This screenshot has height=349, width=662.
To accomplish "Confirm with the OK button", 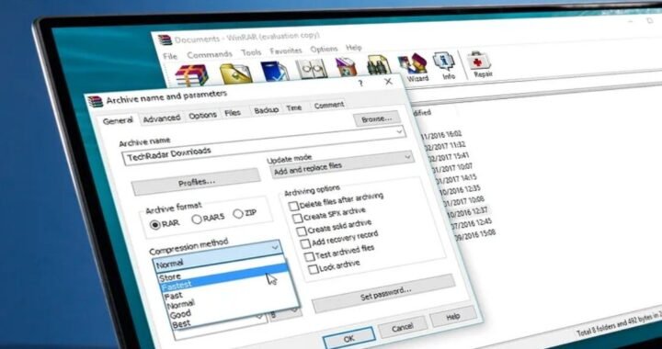I will click(349, 339).
